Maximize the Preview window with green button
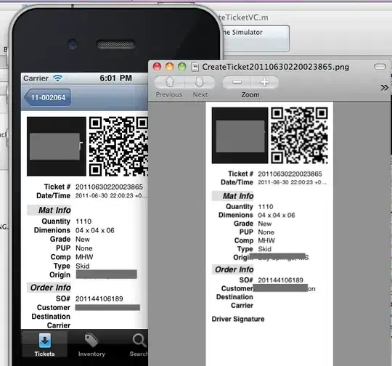The image size is (392, 366). click(x=182, y=67)
